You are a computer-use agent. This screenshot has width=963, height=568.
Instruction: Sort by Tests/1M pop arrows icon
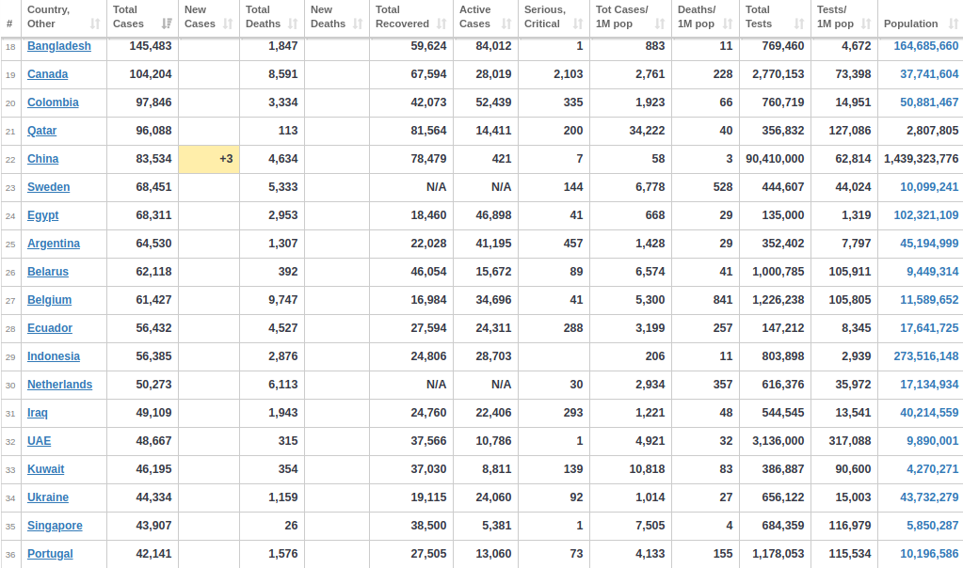click(867, 24)
